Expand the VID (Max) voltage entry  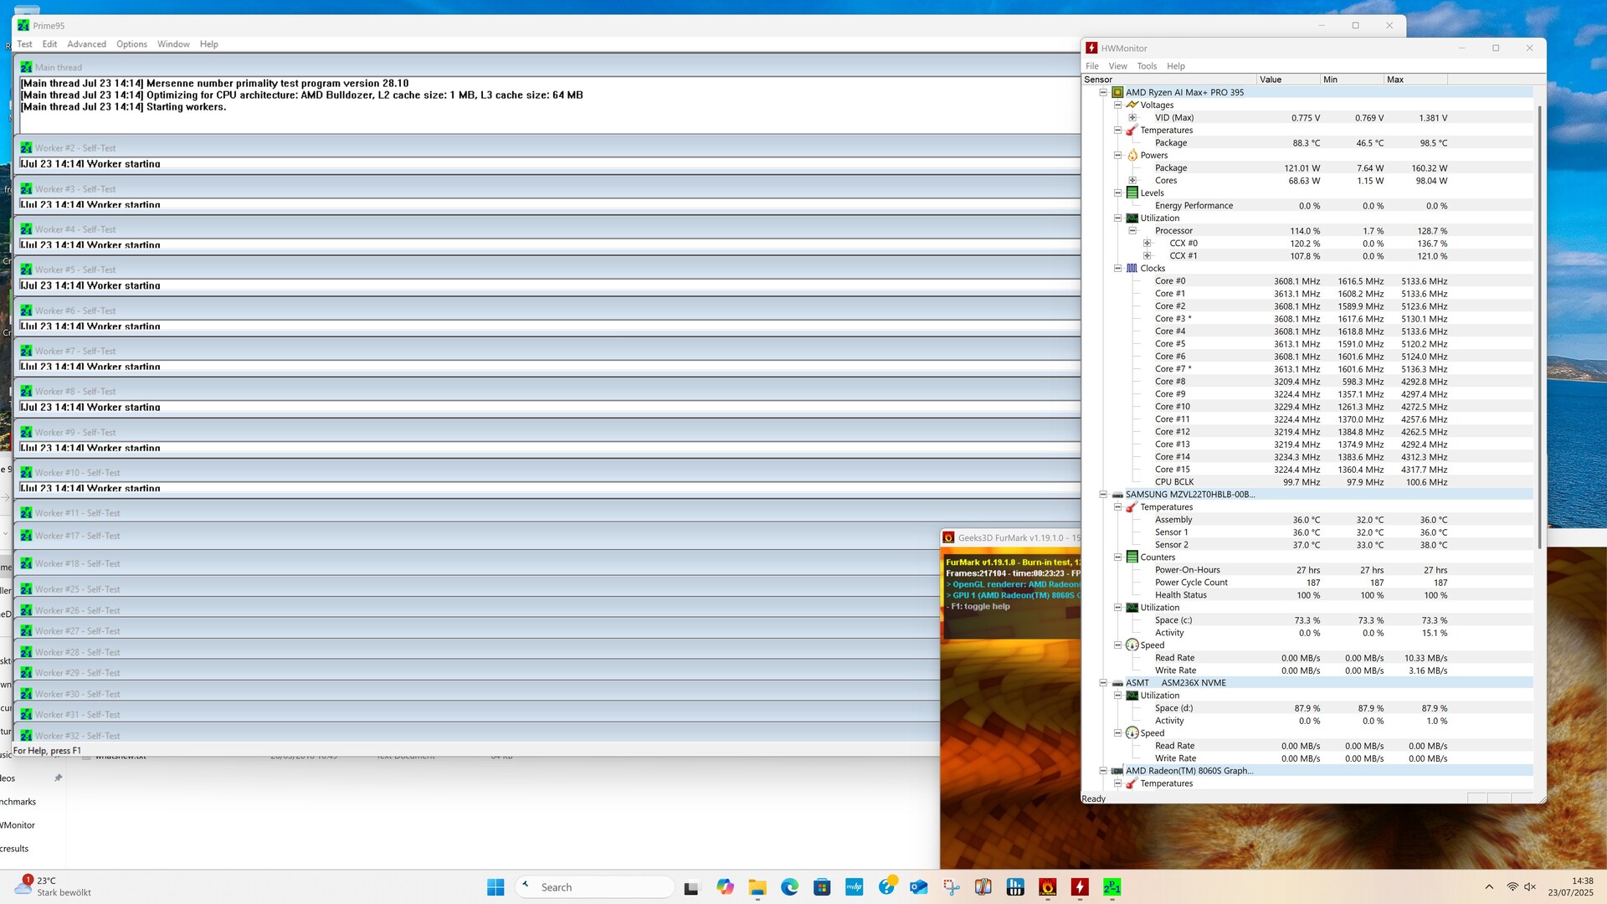click(1132, 118)
